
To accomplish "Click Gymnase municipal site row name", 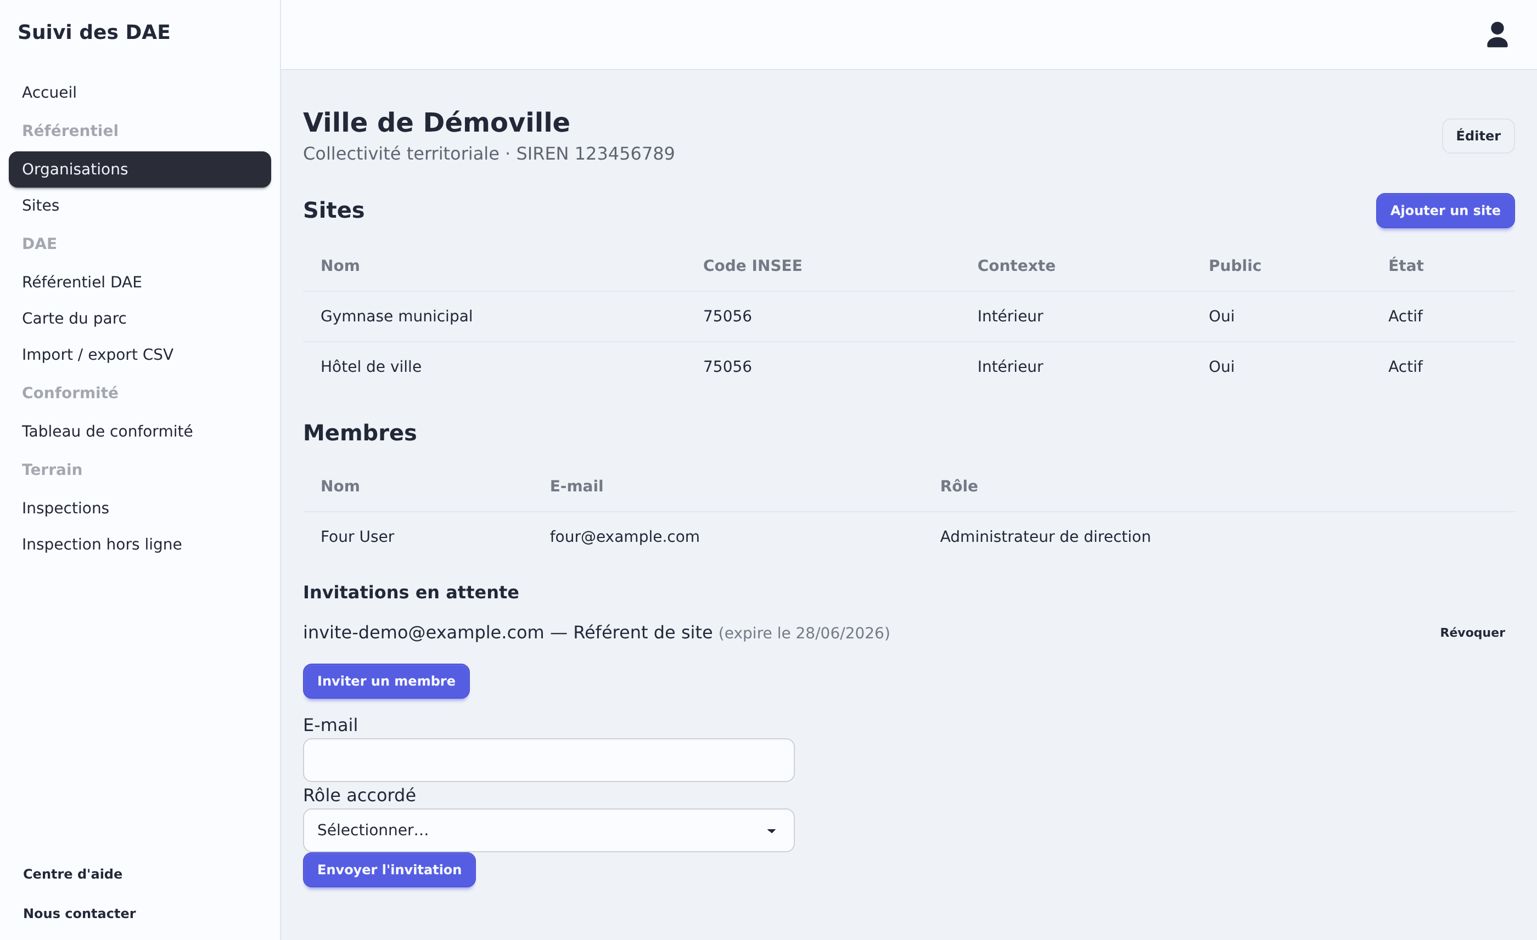I will point(396,316).
